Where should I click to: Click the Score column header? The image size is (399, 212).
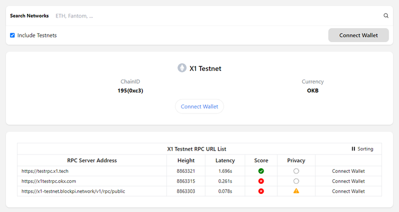point(261,160)
